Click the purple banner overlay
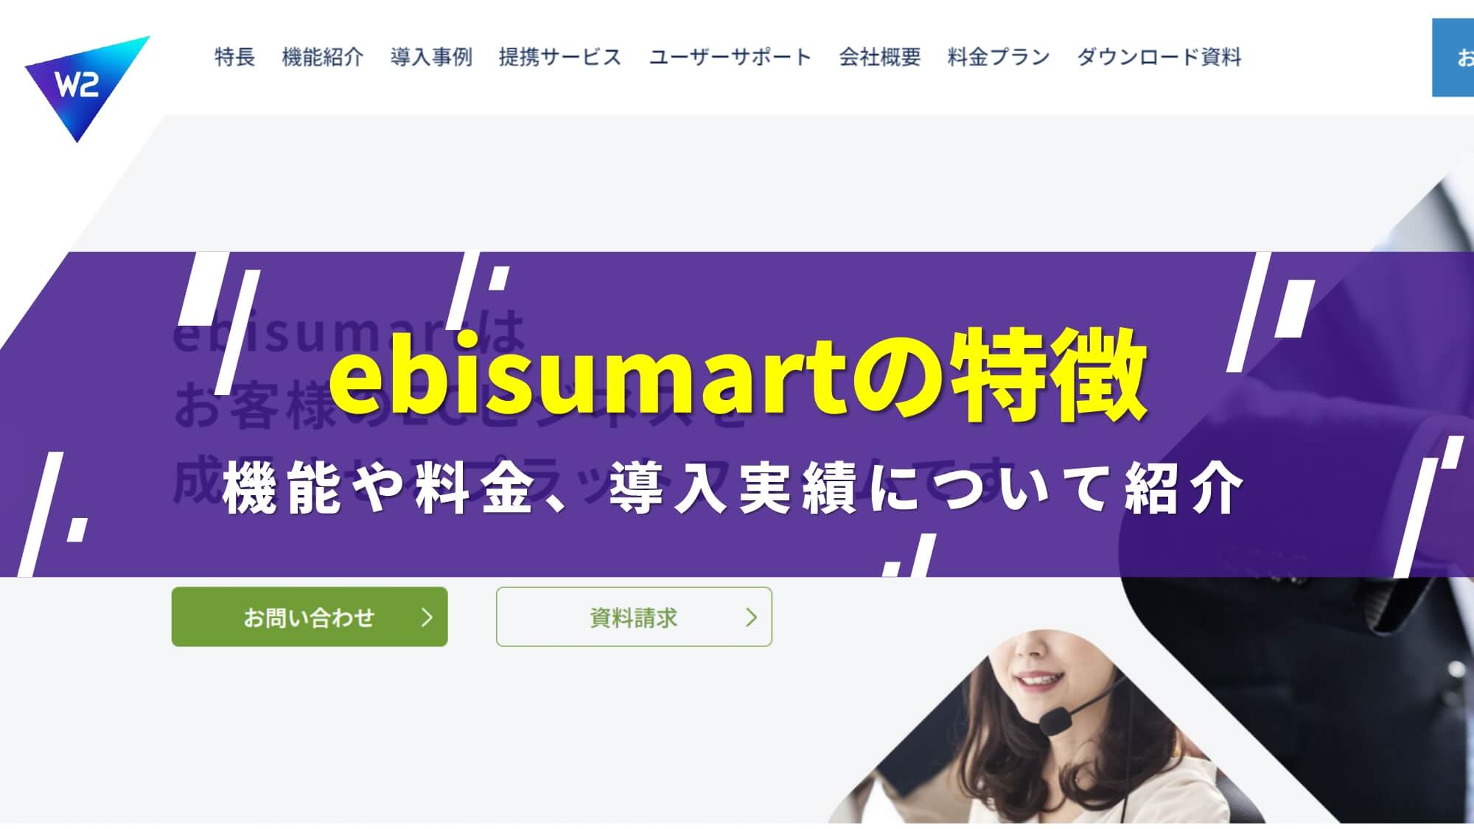The height and width of the screenshot is (829, 1474). 737,414
